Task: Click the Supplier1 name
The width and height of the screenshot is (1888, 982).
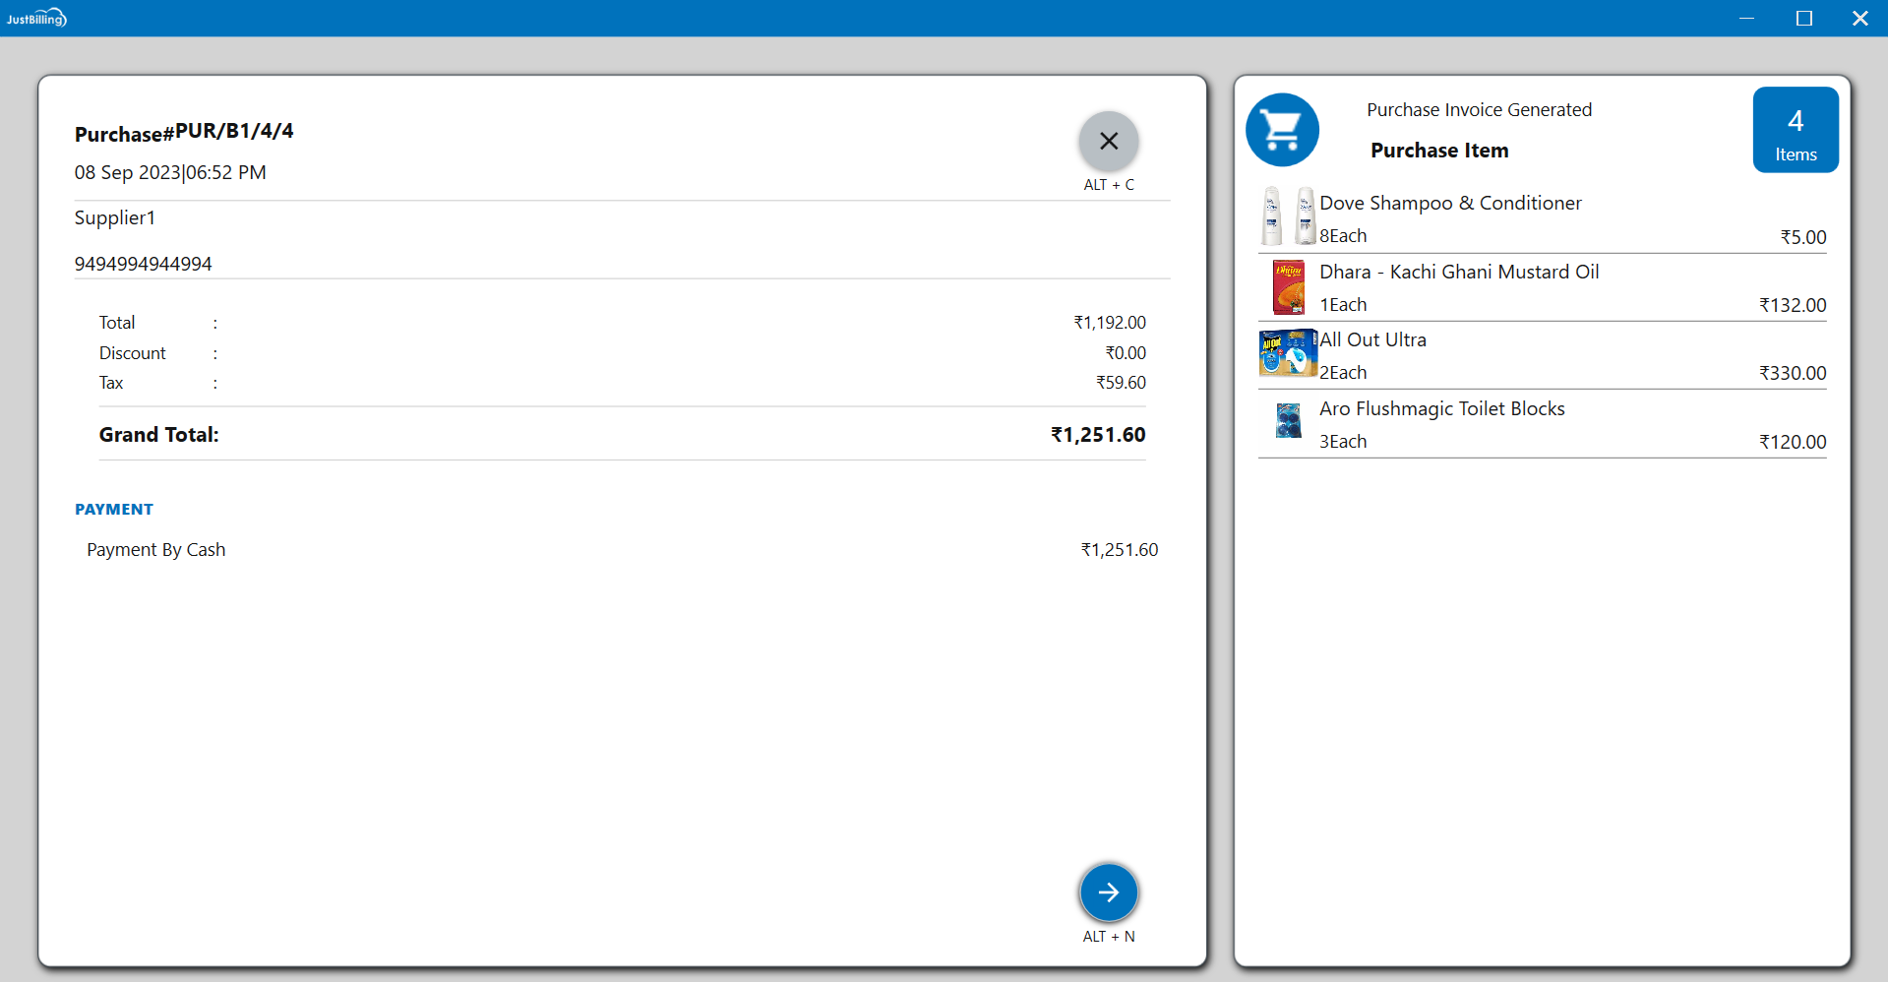Action: 115,218
